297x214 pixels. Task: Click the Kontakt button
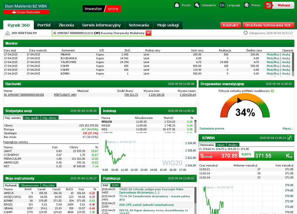click(231, 25)
